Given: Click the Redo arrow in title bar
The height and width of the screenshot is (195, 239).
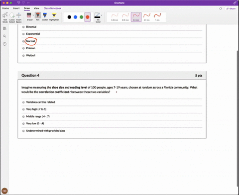Looking at the screenshot, I should click(23, 3).
